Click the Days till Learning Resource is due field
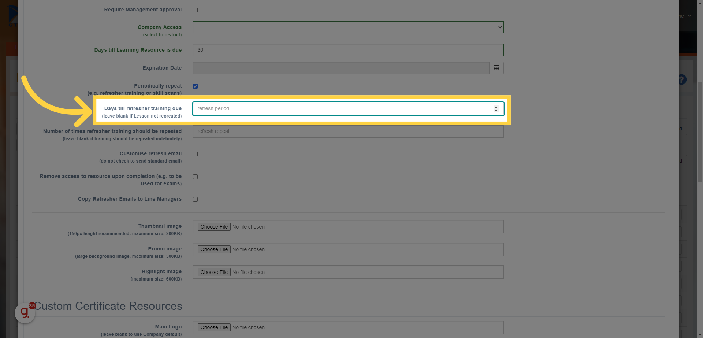Viewport: 703px width, 338px height. coord(348,50)
